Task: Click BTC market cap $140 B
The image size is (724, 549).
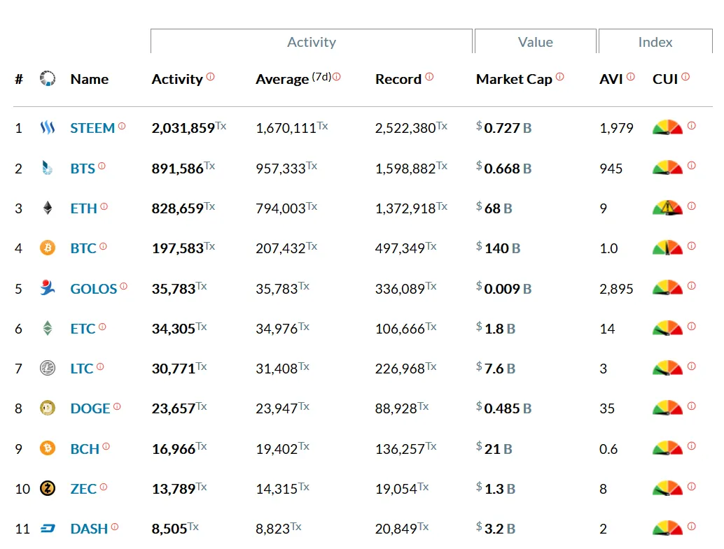Action: click(499, 248)
